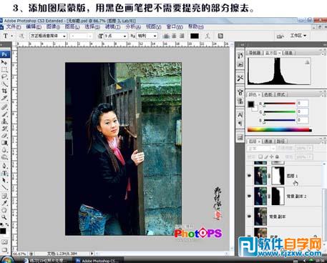327x263 pixels.
Task: Select the Lasso tool
Action: [x=4, y=76]
